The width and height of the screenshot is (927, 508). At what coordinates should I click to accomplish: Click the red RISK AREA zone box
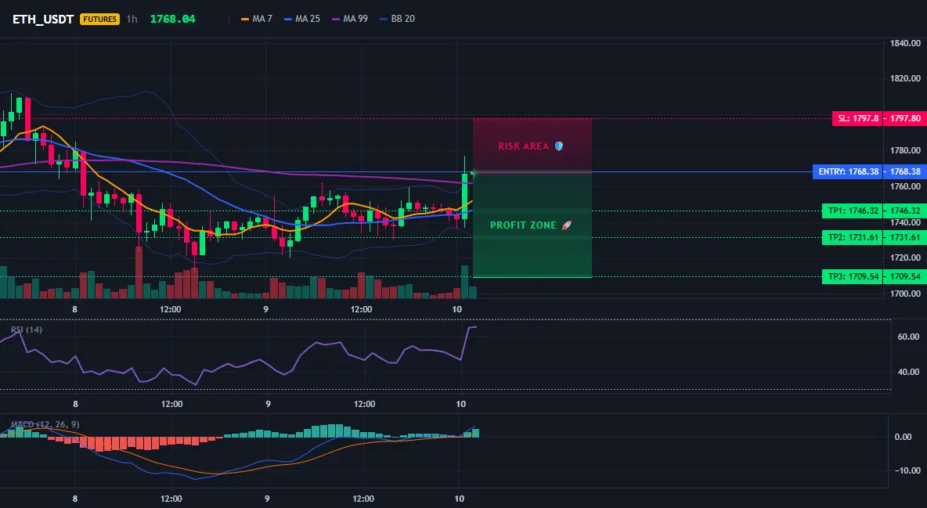(x=532, y=146)
